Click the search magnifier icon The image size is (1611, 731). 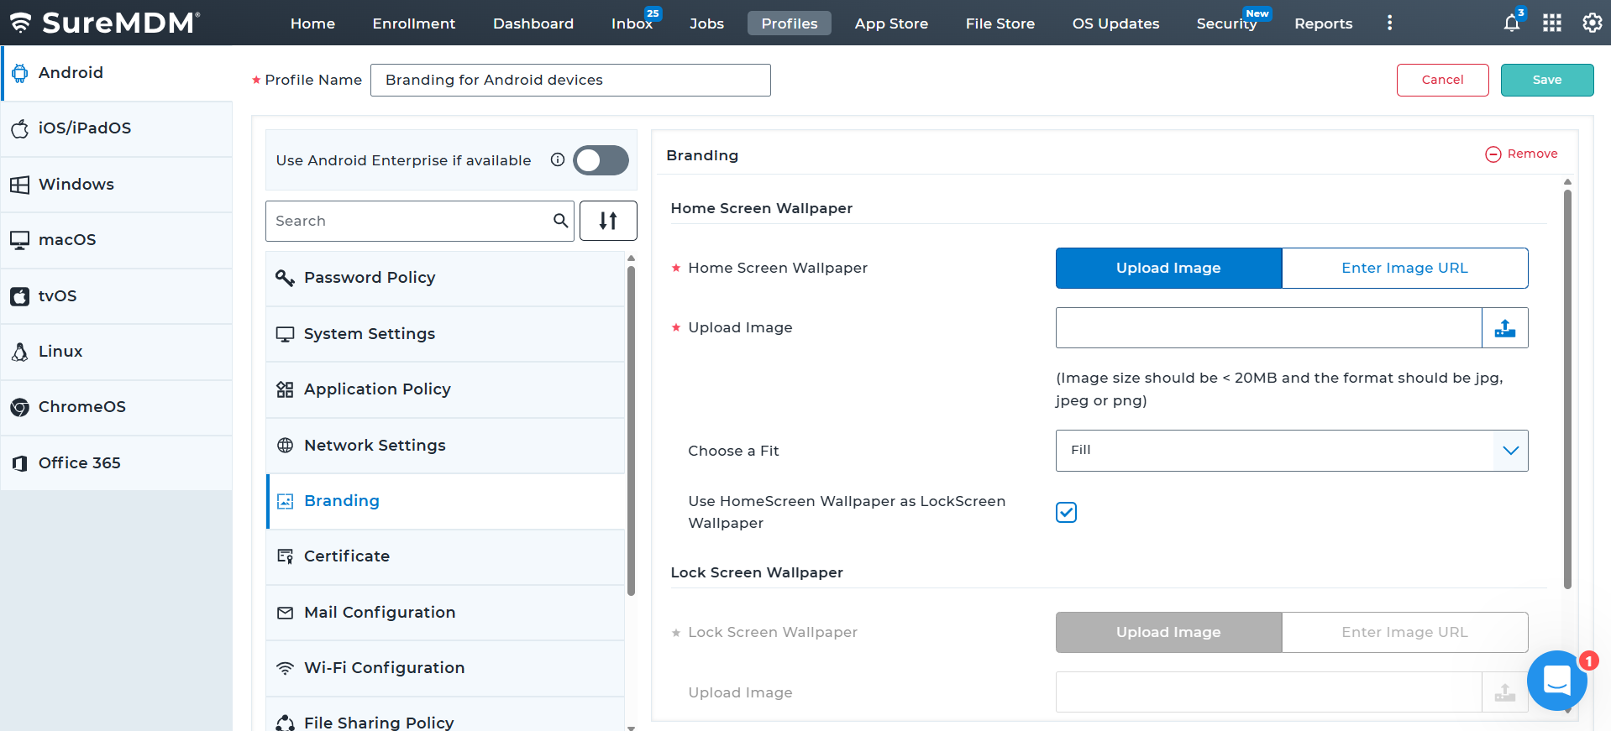click(560, 221)
